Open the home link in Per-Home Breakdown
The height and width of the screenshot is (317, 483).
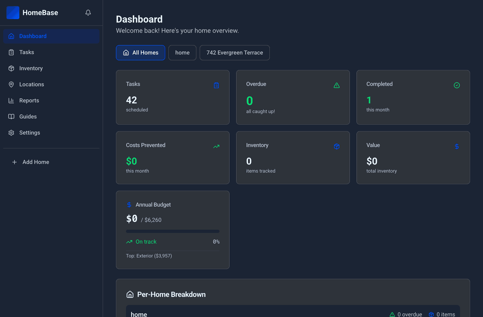click(138, 314)
